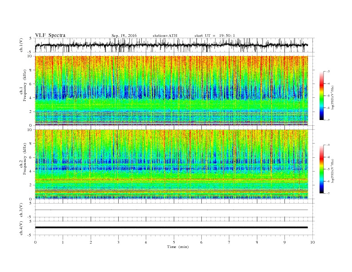
Task: Click the ch.1 spectrogram color scale bar
Action: tap(321, 96)
